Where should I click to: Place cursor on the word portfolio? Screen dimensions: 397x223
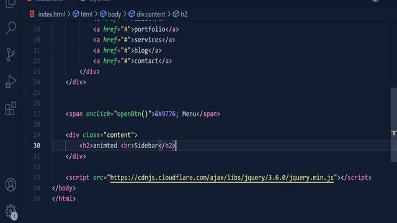tap(149, 29)
